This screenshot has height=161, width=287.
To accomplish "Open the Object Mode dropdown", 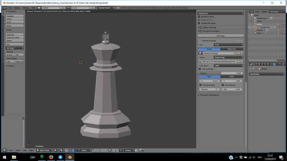I will point(45,150).
